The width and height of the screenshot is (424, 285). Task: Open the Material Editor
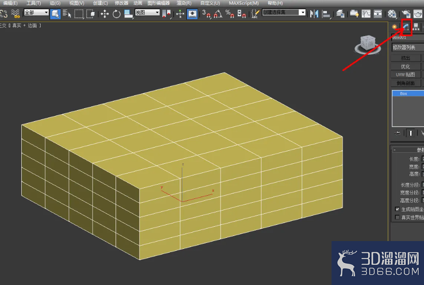point(392,14)
